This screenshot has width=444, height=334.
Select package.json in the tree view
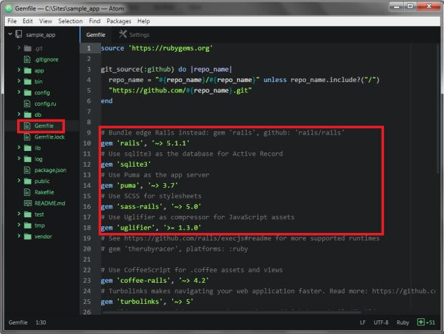(x=51, y=170)
